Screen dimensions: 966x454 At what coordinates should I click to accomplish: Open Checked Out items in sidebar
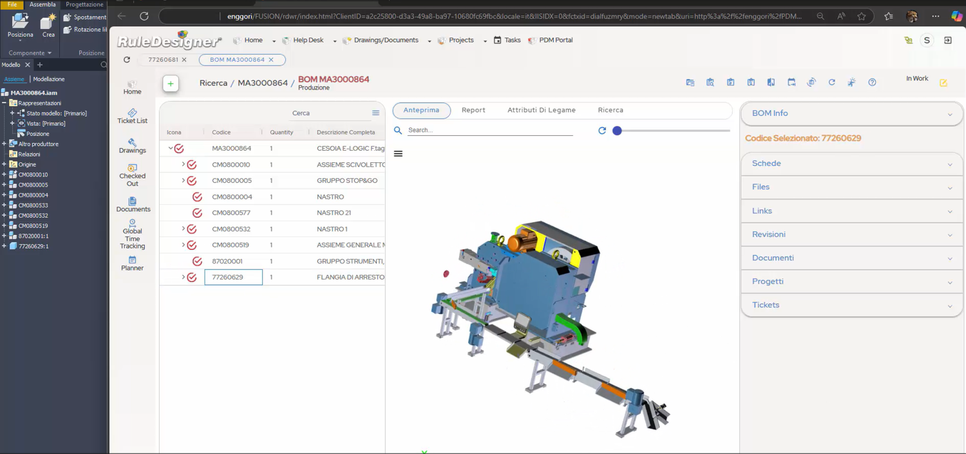pyautogui.click(x=132, y=175)
